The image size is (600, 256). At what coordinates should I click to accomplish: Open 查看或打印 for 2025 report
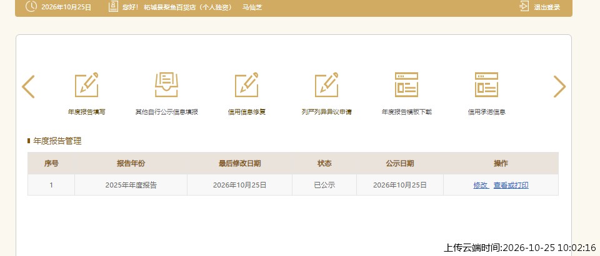(511, 186)
